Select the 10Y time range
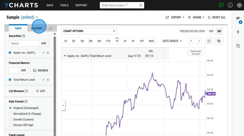Screen dimensions: 244x136 142,41
